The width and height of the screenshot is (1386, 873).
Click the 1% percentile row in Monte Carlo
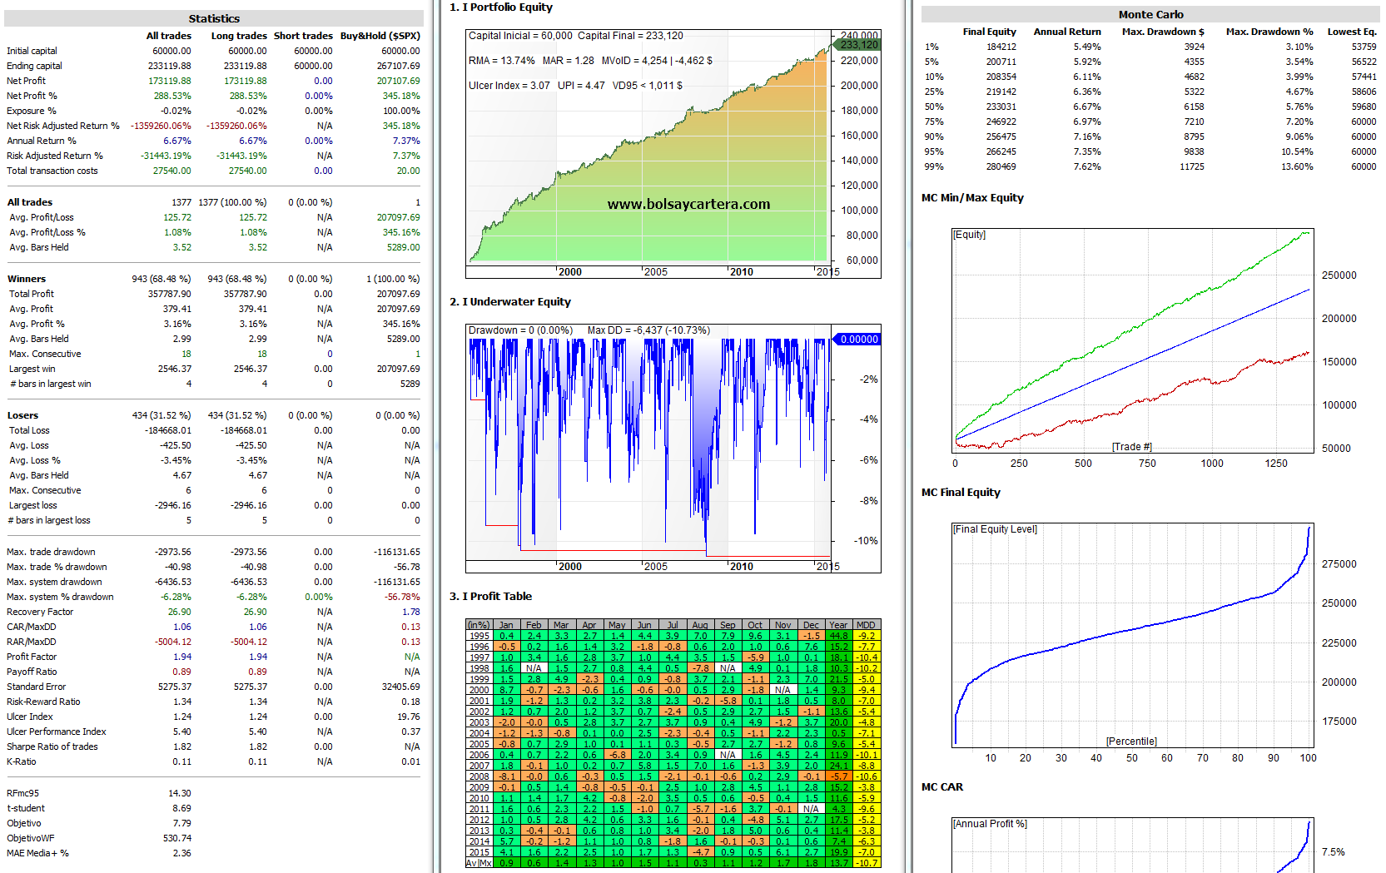[x=1150, y=47]
